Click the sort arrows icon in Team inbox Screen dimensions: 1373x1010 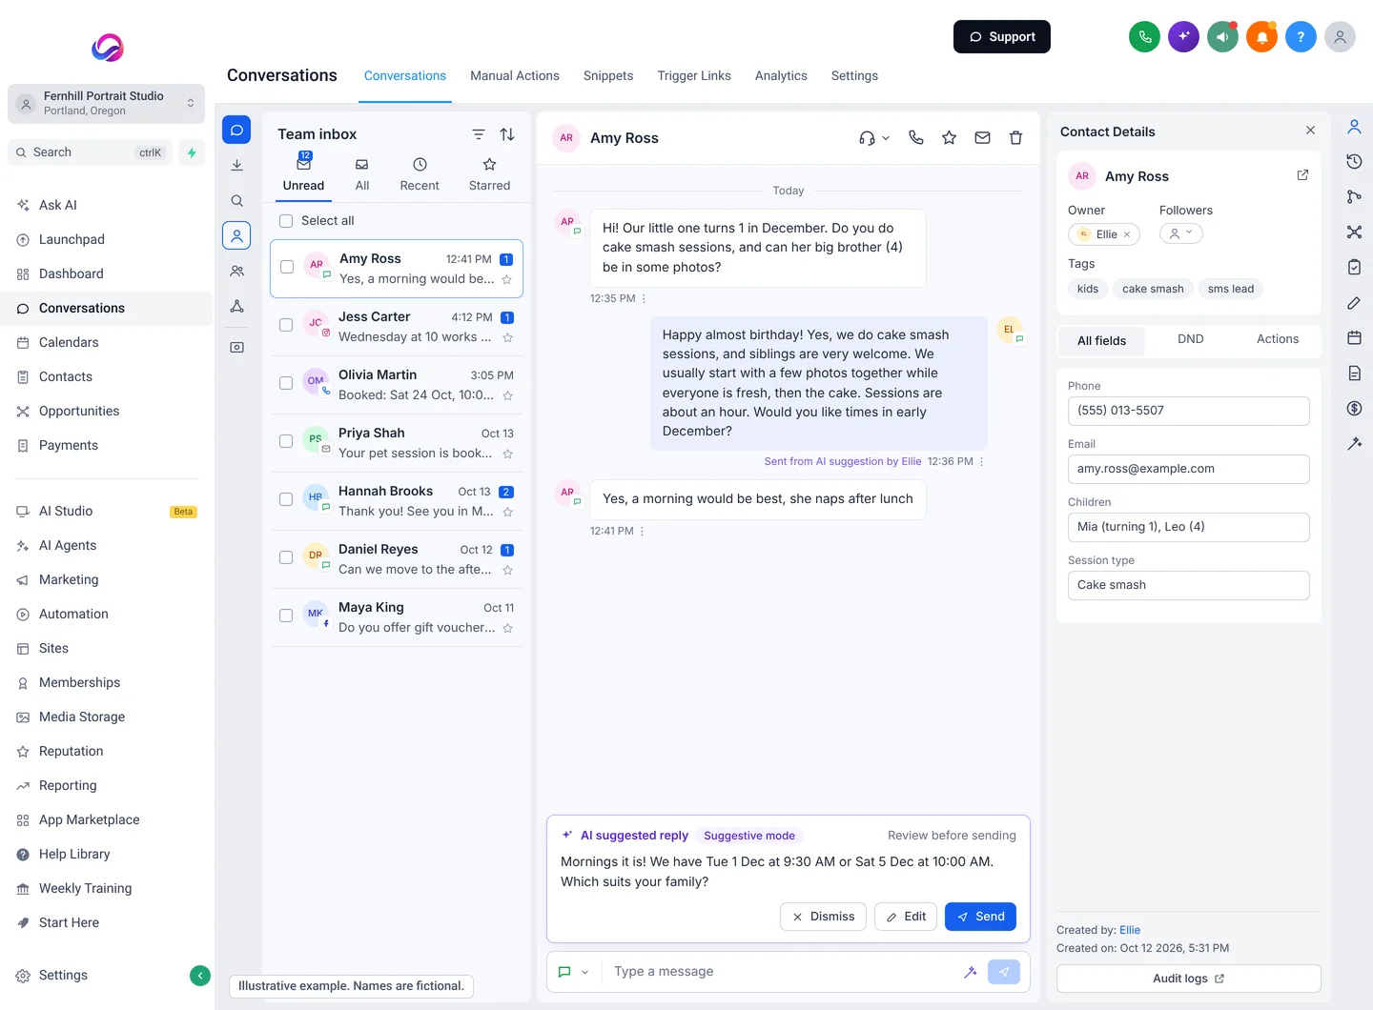pos(507,134)
